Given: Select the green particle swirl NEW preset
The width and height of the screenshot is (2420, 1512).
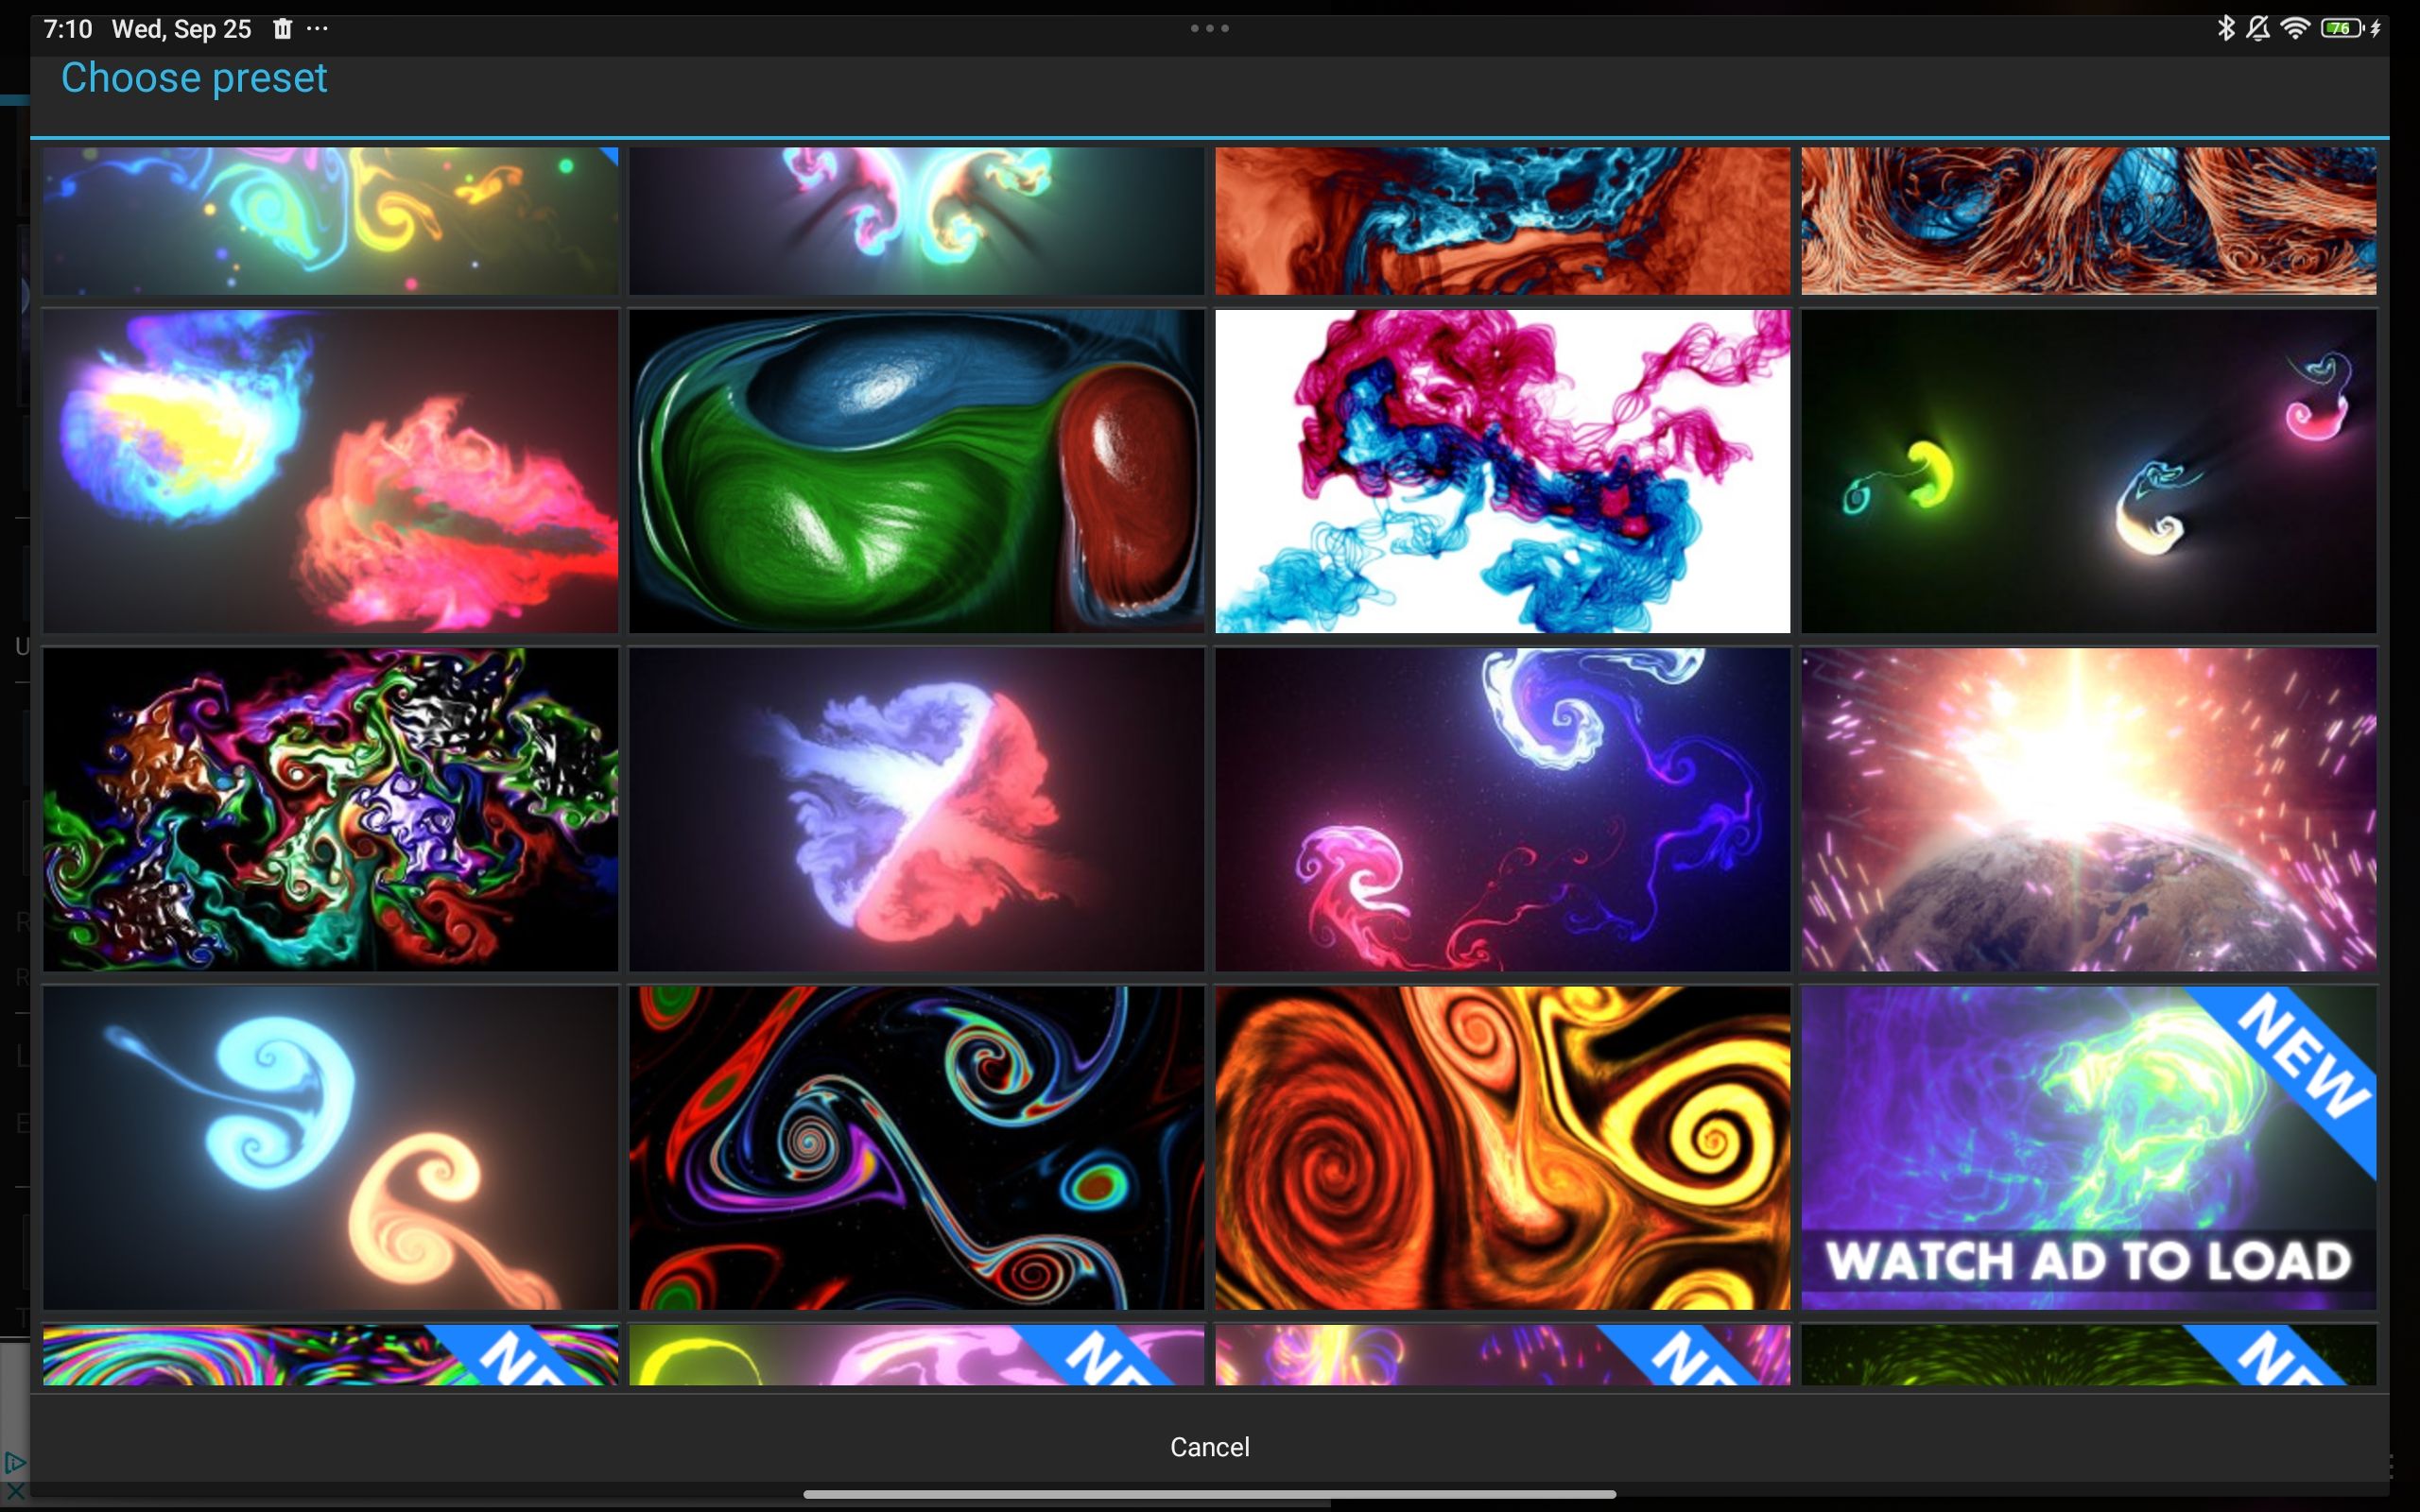Looking at the screenshot, I should [2088, 1355].
